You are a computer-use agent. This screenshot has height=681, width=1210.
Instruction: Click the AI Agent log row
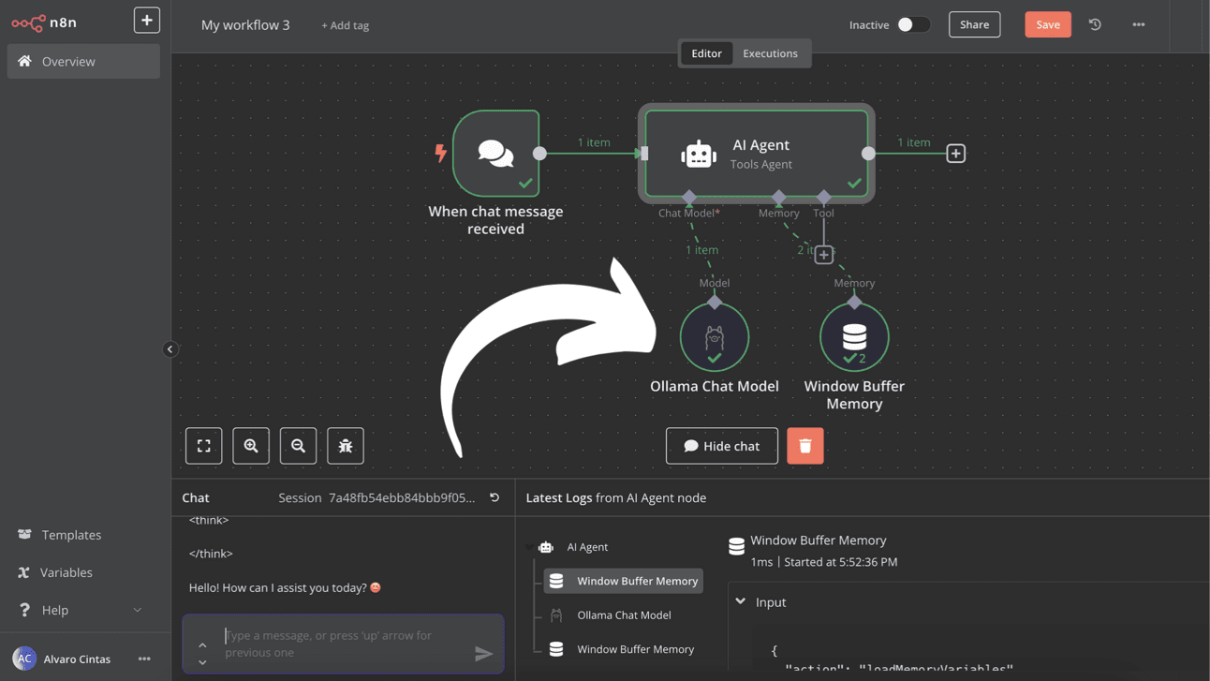pyautogui.click(x=586, y=547)
